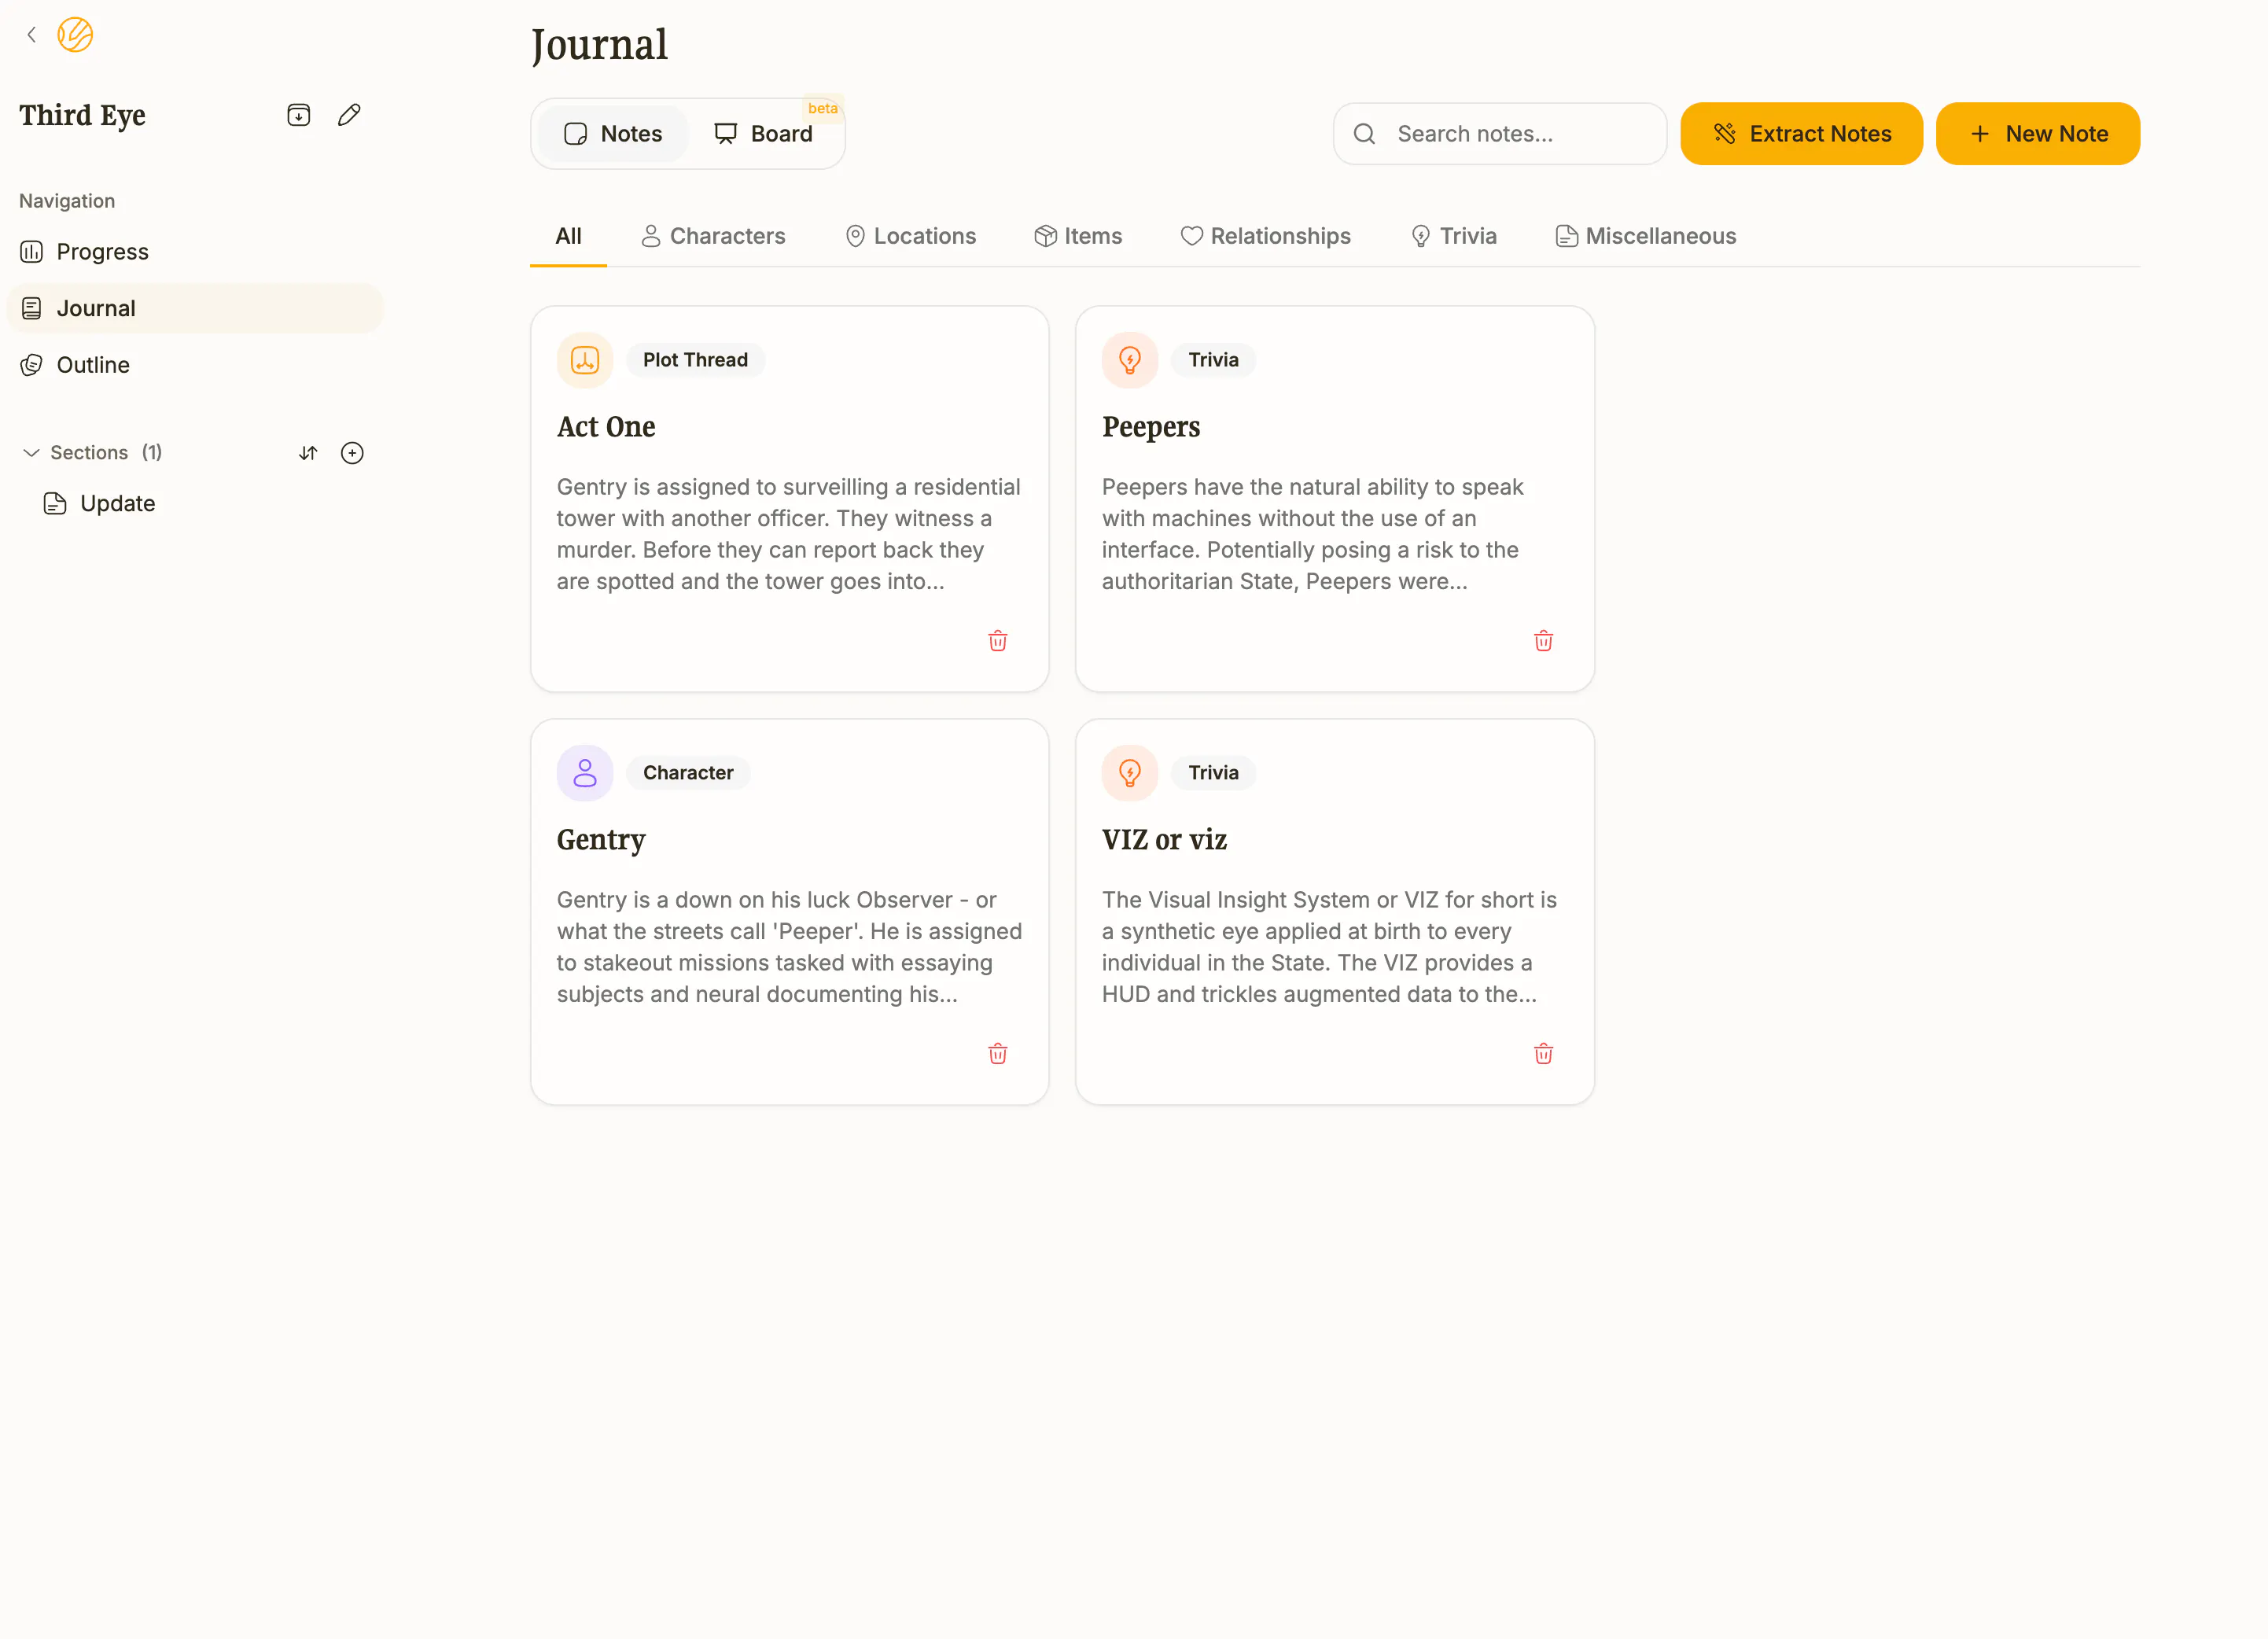Switch to Board beta view
2268x1639 pixels.
tap(764, 134)
